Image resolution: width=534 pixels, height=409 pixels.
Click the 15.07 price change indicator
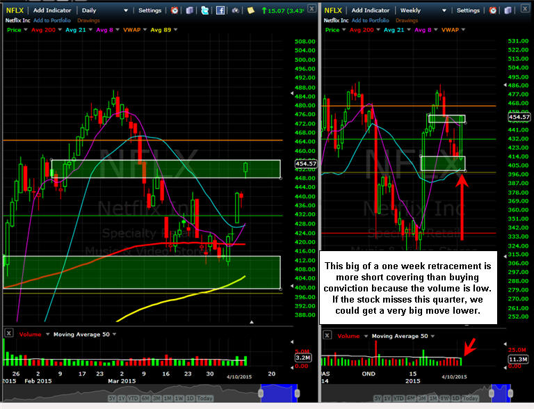coord(283,10)
